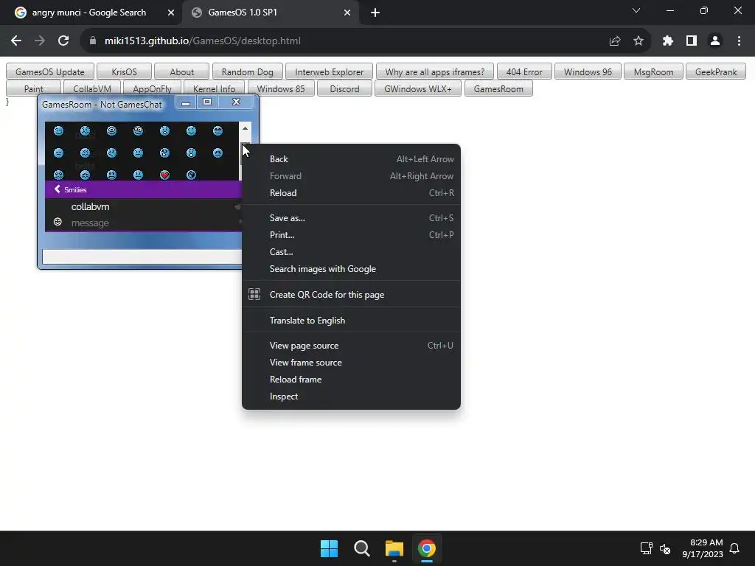Go back using Chrome's back arrow
The image size is (755, 566).
click(16, 41)
